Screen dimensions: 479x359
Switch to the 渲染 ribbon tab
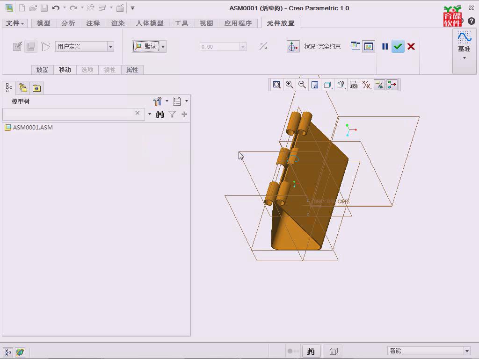pyautogui.click(x=118, y=23)
